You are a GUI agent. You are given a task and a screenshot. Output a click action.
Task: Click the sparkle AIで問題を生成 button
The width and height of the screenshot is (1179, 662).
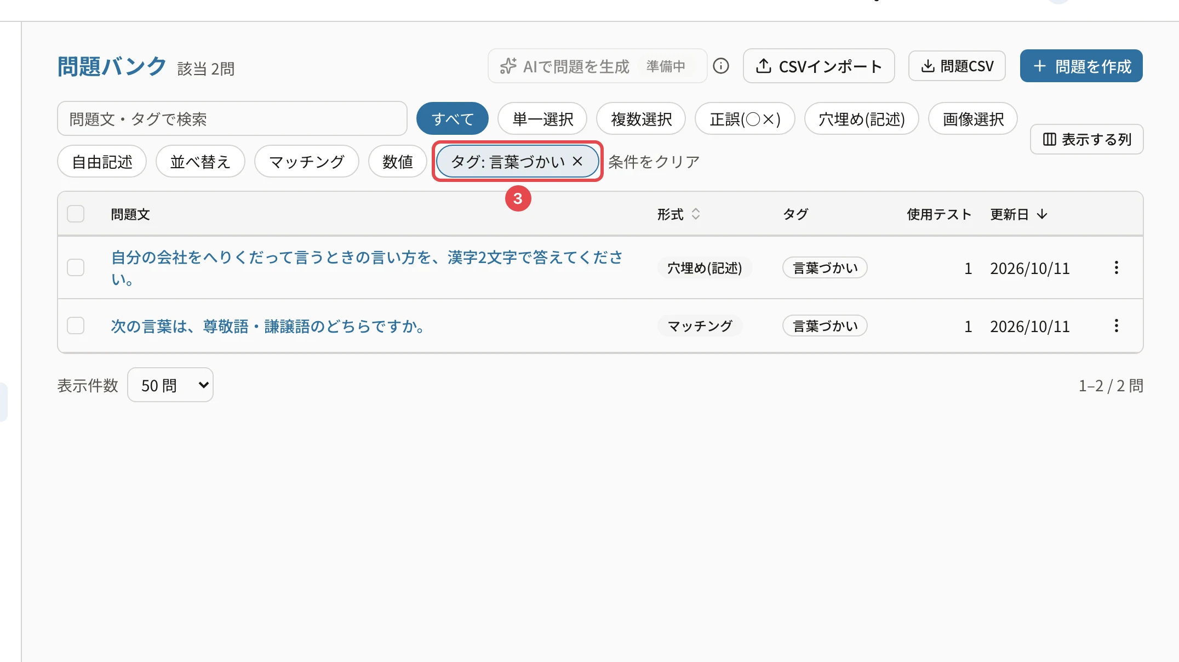[x=597, y=66]
